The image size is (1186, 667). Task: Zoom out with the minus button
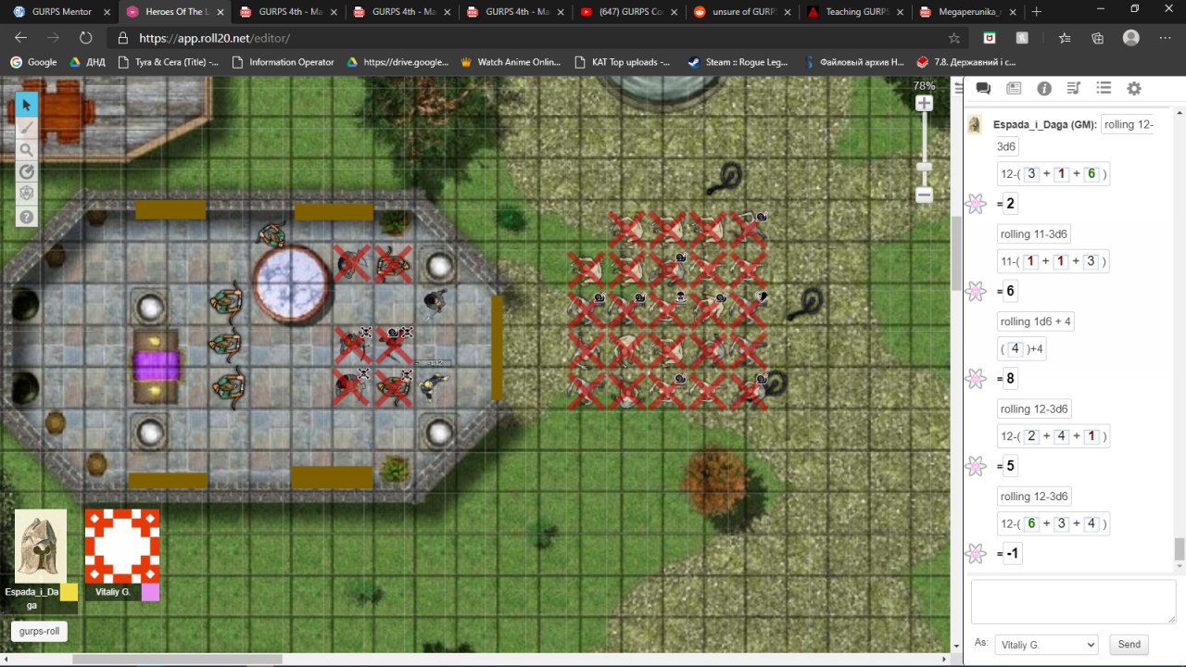pos(924,195)
